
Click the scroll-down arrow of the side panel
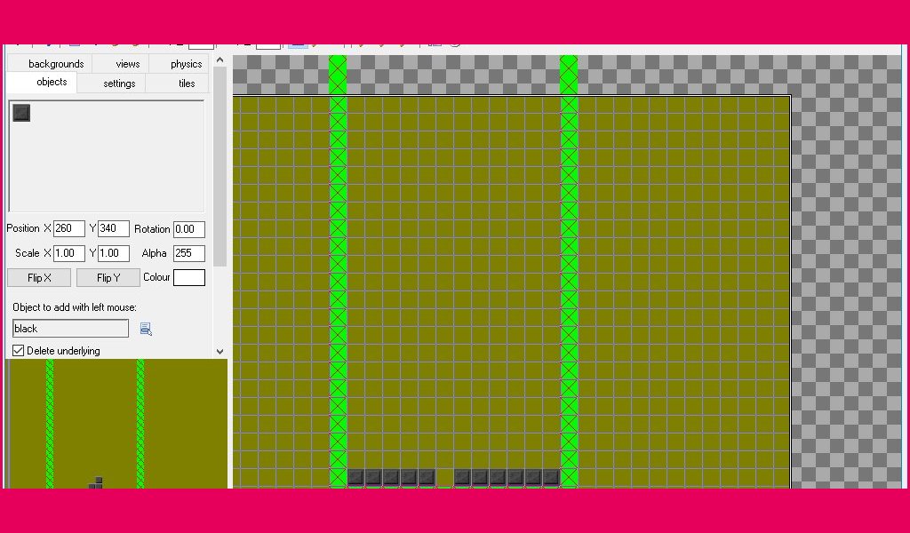pos(220,352)
